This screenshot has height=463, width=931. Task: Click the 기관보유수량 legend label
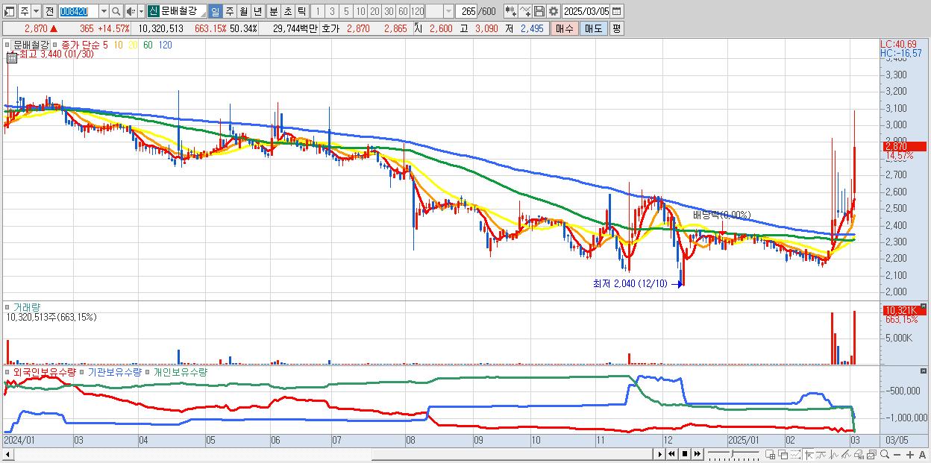(x=114, y=371)
